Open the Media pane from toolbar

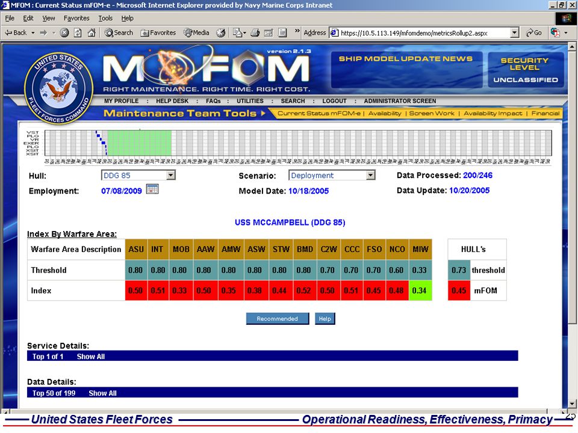click(x=196, y=32)
